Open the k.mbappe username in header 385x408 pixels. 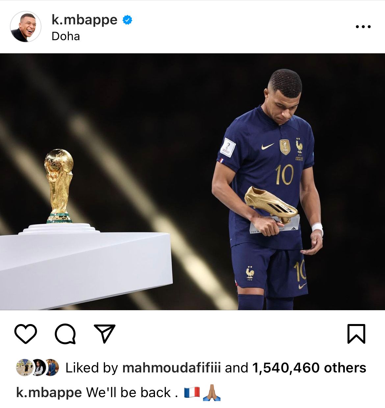(x=84, y=20)
